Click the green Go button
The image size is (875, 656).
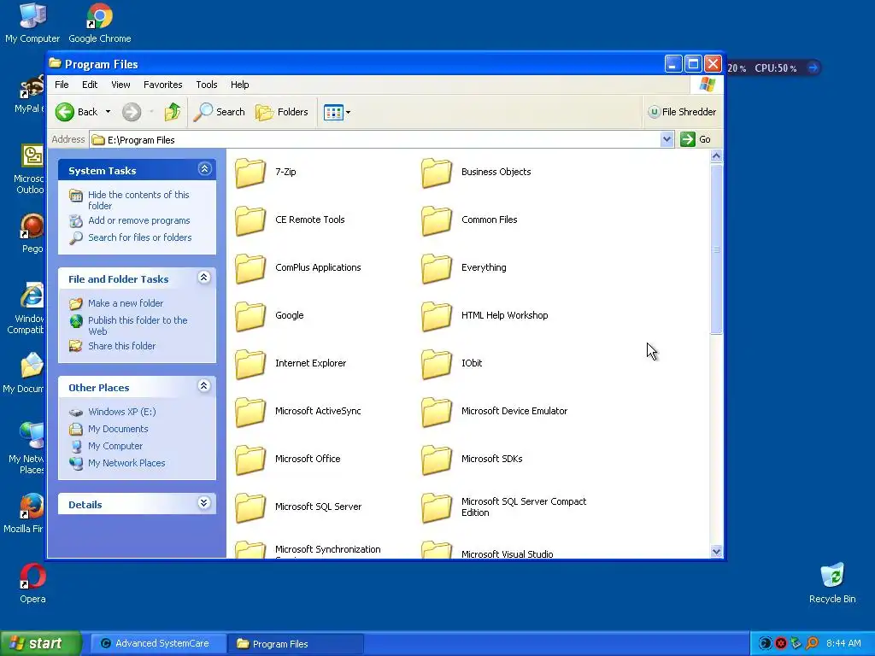pos(696,139)
